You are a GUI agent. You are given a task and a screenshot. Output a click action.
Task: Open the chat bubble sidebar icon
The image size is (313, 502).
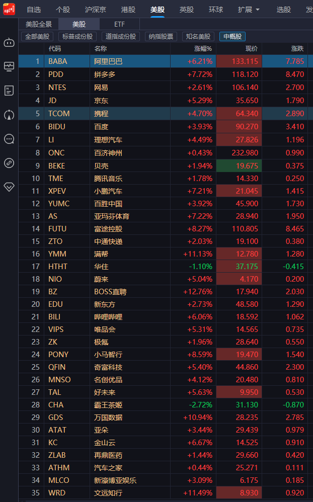click(9, 139)
